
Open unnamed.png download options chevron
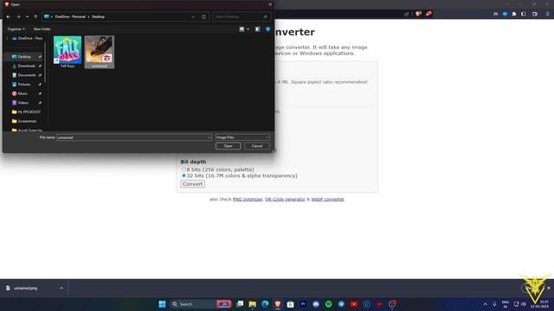click(61, 288)
